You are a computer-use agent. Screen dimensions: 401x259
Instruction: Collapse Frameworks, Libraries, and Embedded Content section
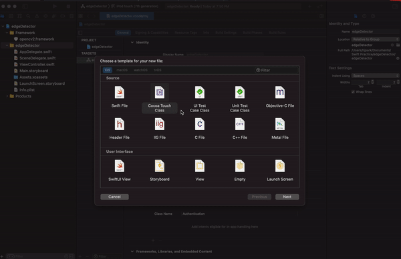coord(132,252)
